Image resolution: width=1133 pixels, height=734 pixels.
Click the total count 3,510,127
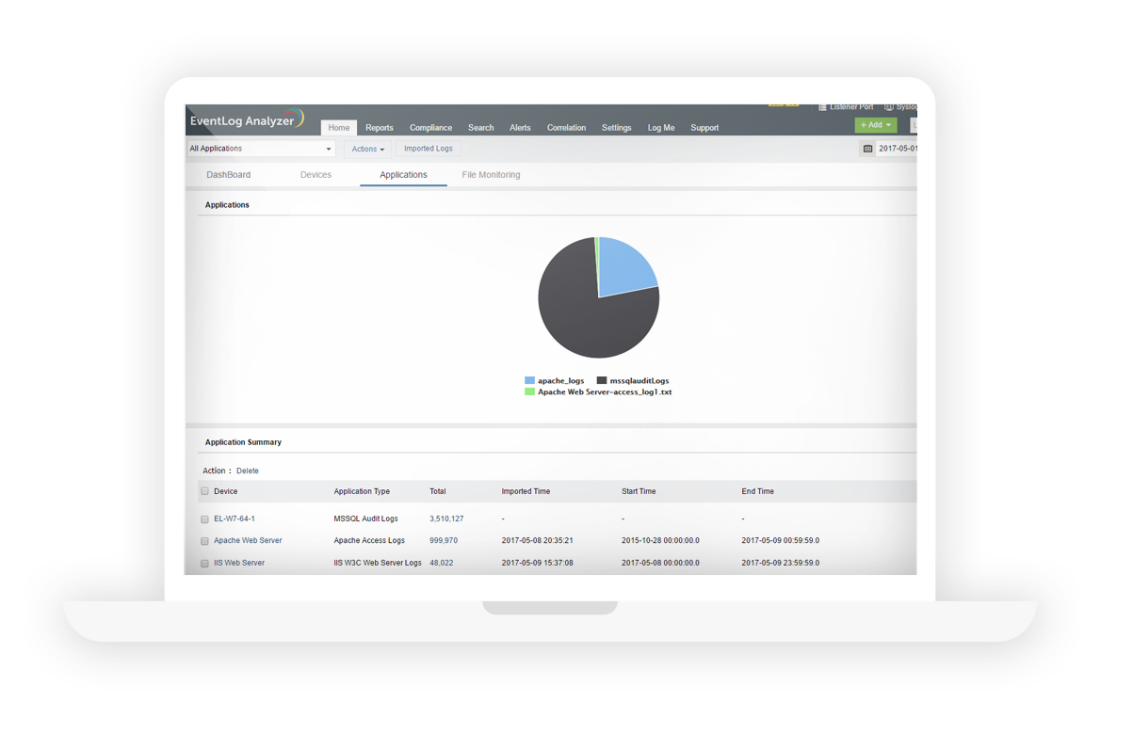click(446, 519)
